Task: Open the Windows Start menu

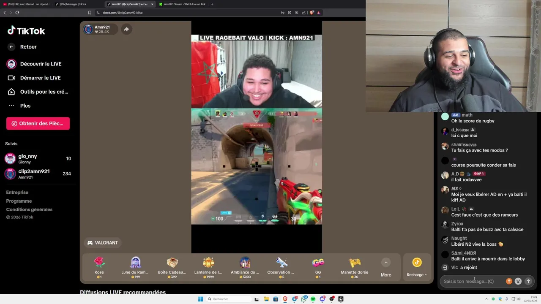Action: pyautogui.click(x=200, y=299)
